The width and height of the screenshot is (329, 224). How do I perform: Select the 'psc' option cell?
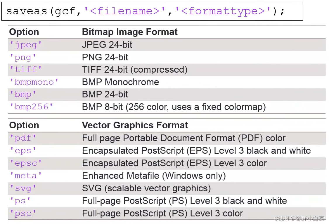(23, 213)
